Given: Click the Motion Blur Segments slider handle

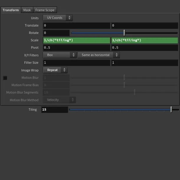Looking at the screenshot, I should tap(135, 92).
